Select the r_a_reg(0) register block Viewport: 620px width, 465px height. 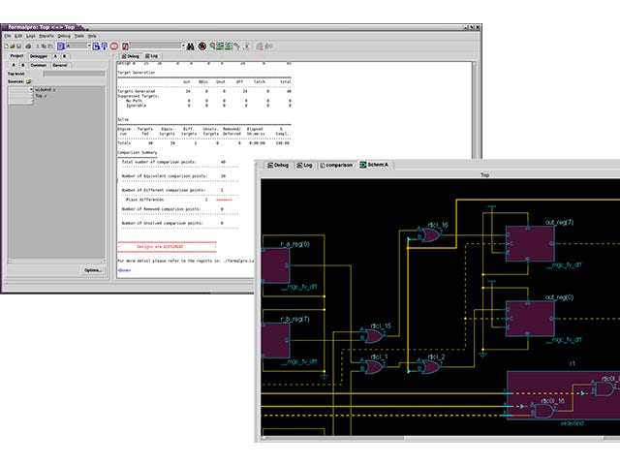275,265
